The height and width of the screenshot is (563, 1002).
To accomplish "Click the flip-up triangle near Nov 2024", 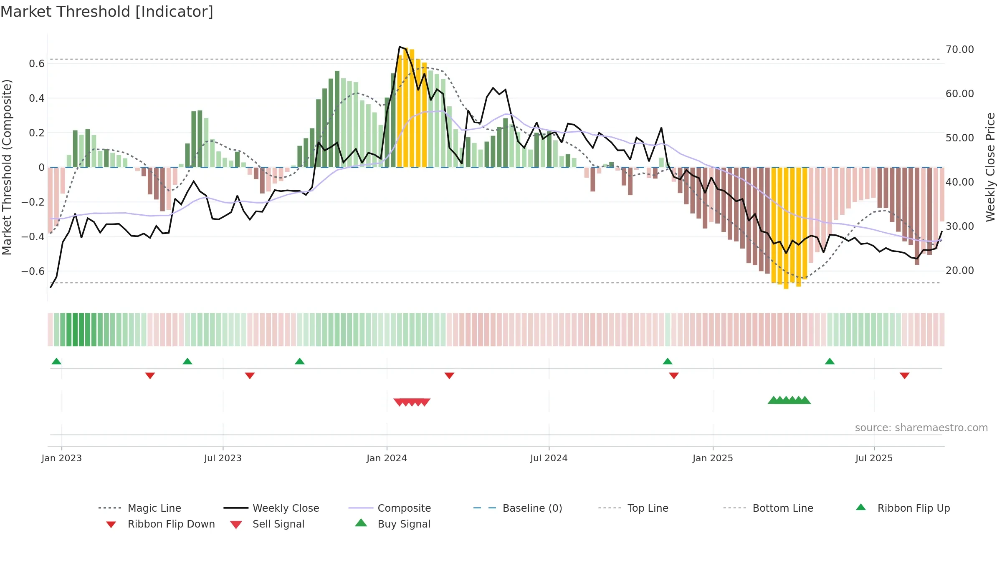I will [x=668, y=361].
